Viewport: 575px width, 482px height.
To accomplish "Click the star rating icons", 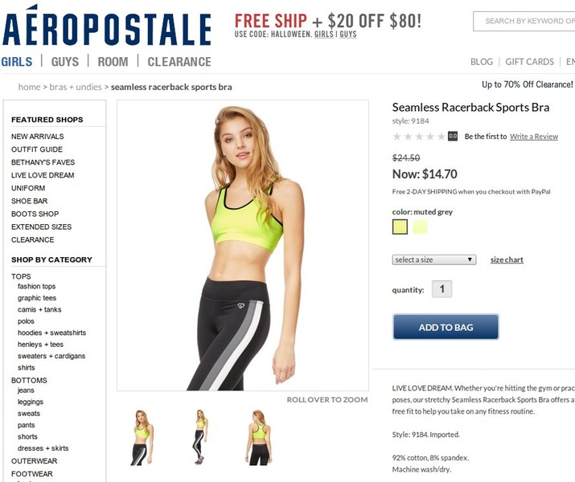I will pos(419,137).
